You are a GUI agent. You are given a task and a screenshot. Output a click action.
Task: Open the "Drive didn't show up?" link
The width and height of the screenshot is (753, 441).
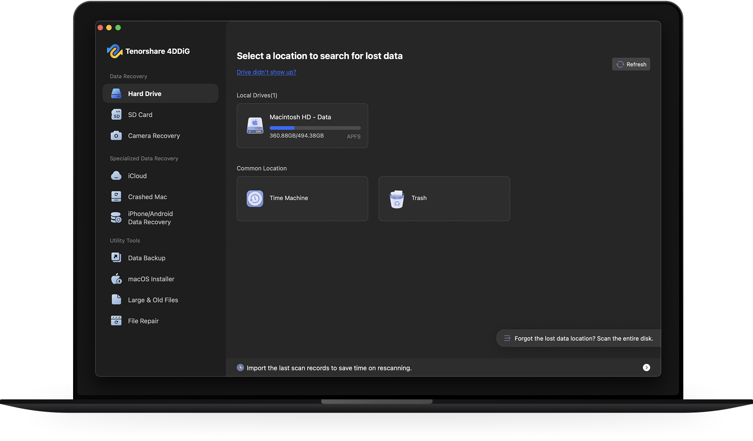[x=266, y=72]
